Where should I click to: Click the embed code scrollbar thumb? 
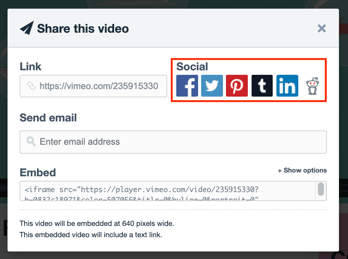[321, 189]
